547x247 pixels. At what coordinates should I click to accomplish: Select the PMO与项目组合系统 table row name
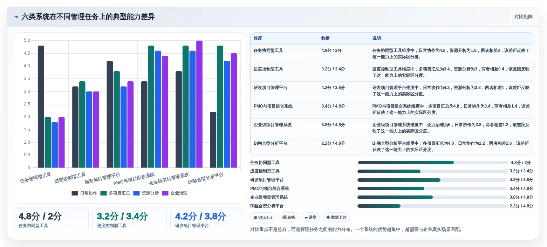point(273,106)
